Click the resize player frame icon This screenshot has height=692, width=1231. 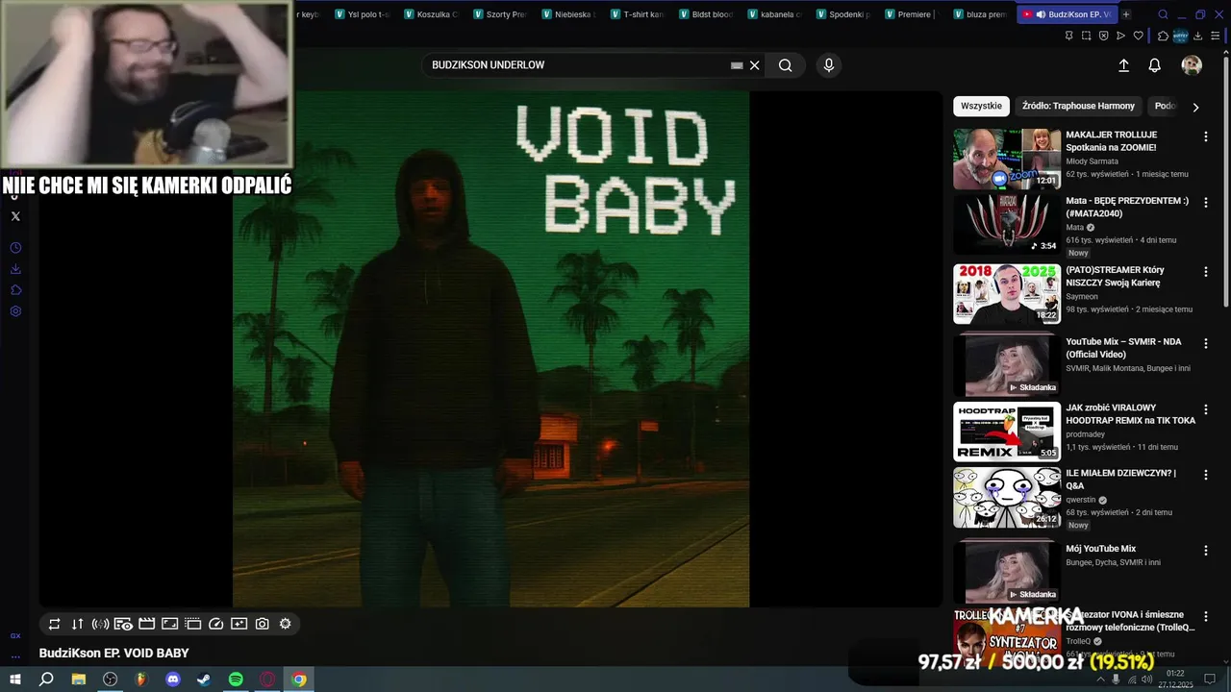(170, 624)
